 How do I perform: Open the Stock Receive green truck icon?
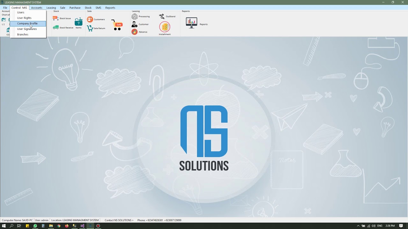coord(56,28)
